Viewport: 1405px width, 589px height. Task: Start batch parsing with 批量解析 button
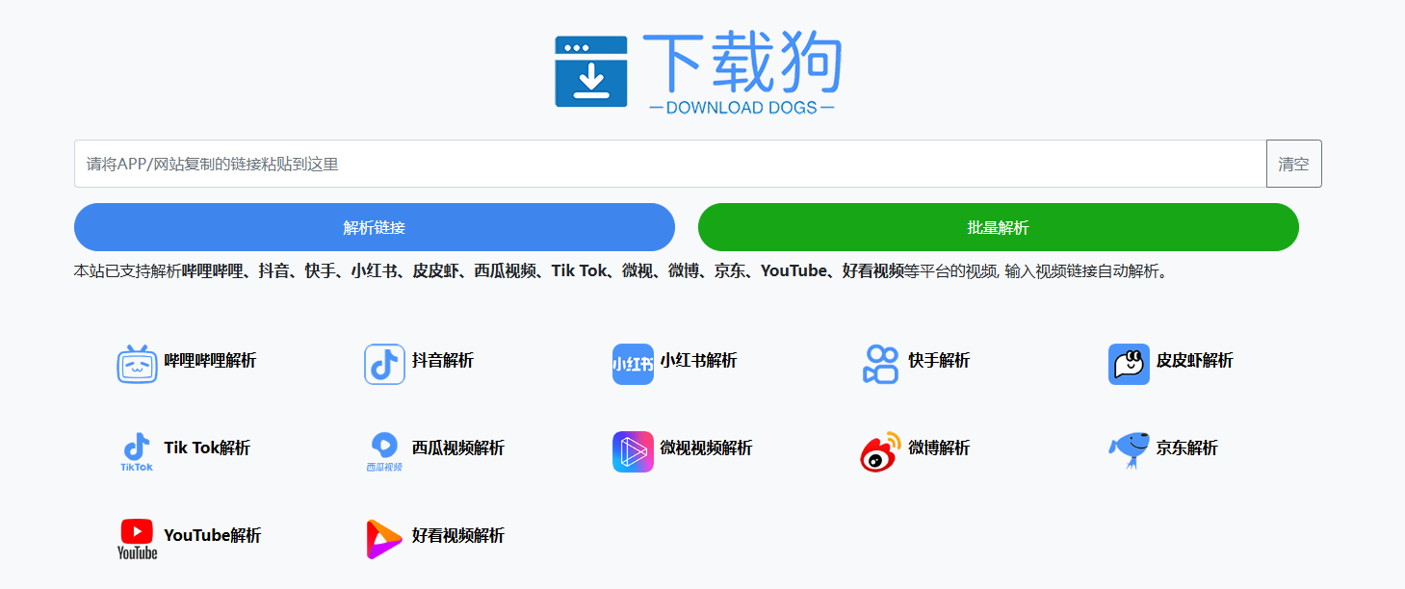click(x=998, y=227)
